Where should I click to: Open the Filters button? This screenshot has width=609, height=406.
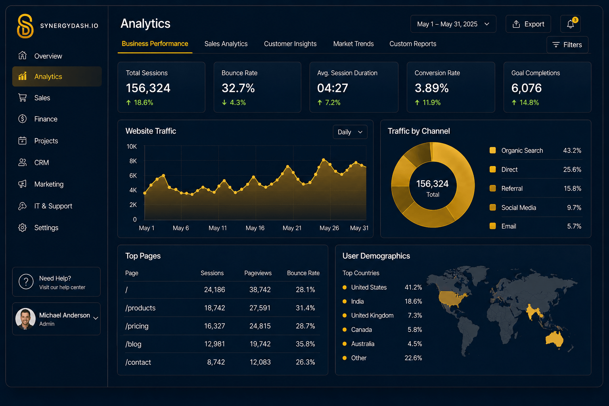click(567, 45)
